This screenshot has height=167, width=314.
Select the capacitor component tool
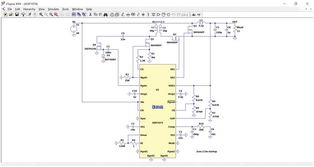click(x=143, y=14)
